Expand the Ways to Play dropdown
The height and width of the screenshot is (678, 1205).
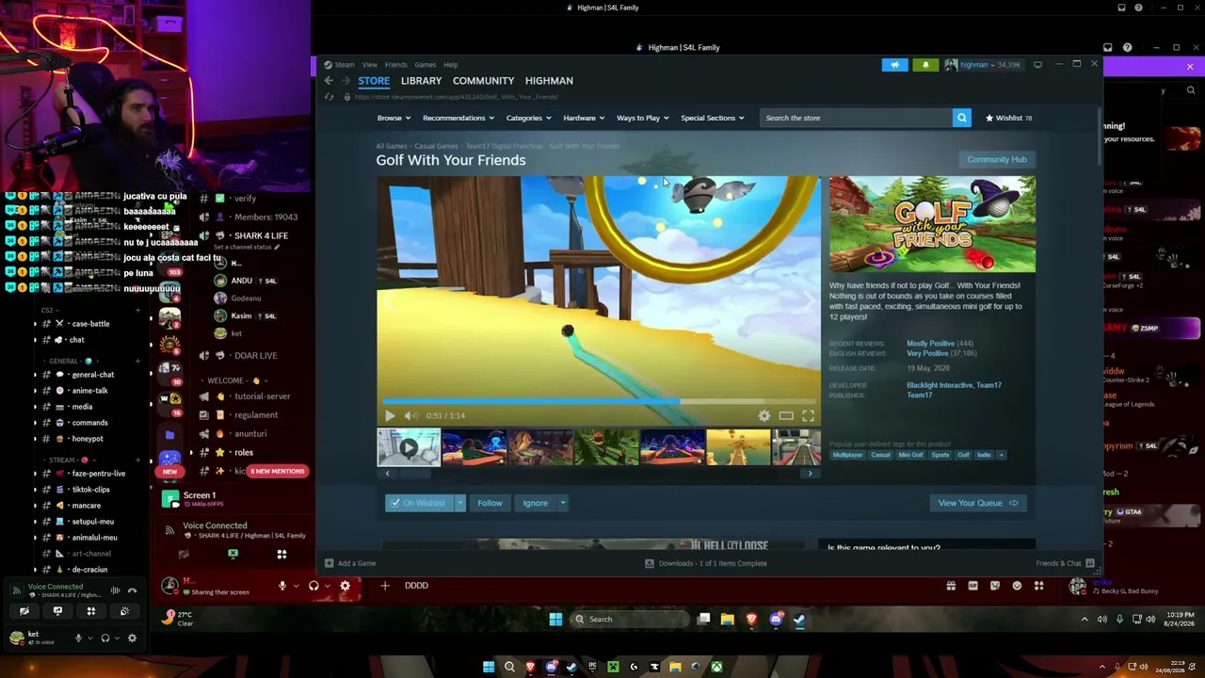[643, 118]
